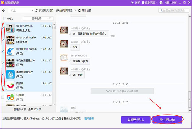Click the @共青团员 message bubble

[90, 34]
